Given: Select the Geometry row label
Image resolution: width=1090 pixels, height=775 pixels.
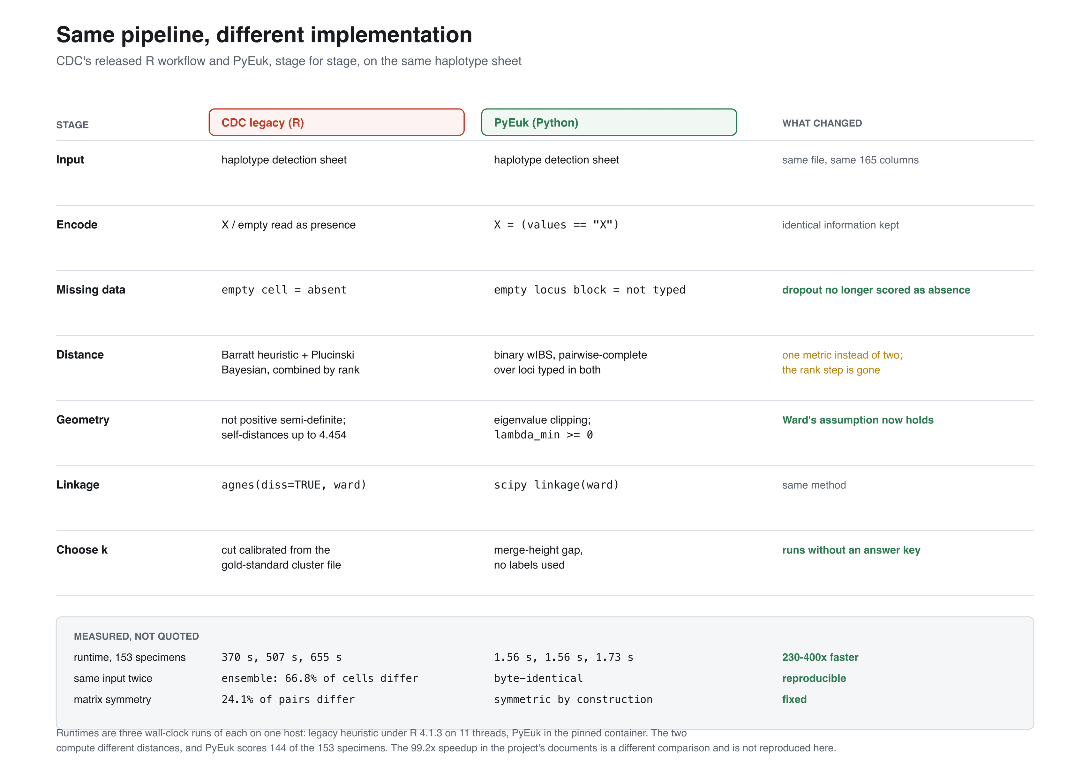Looking at the screenshot, I should (83, 420).
